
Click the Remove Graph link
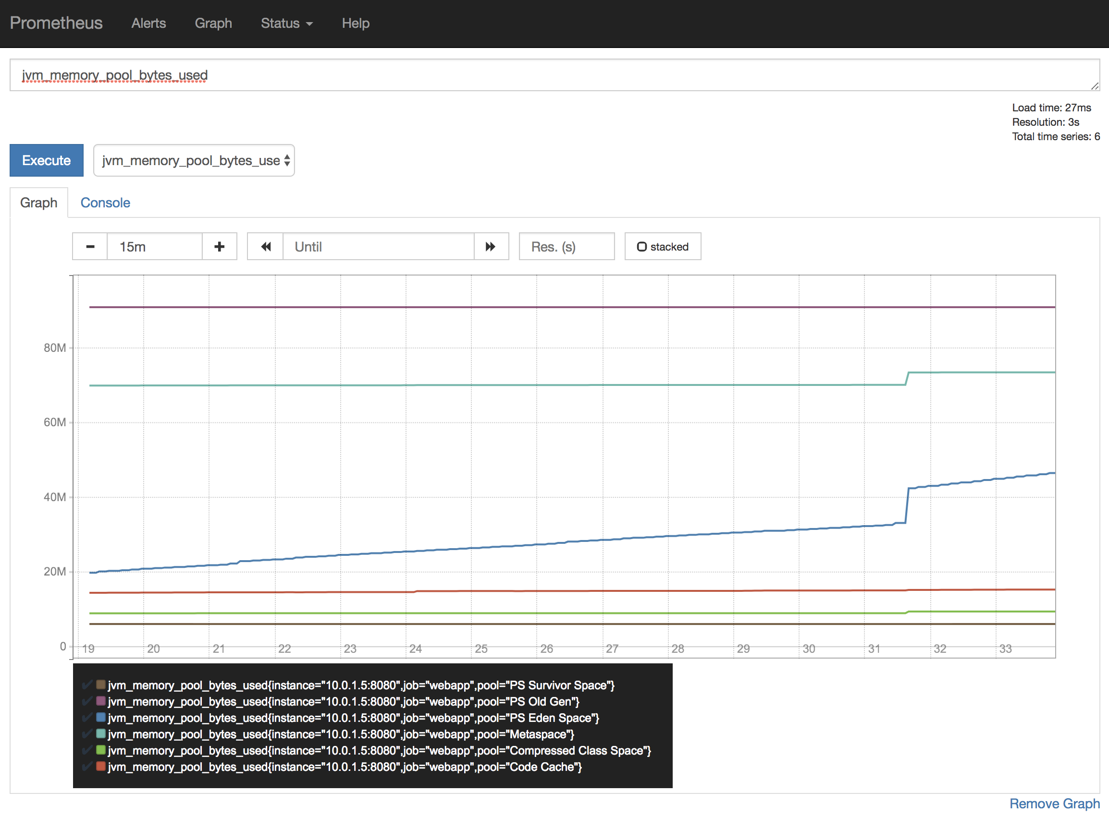(x=1054, y=804)
